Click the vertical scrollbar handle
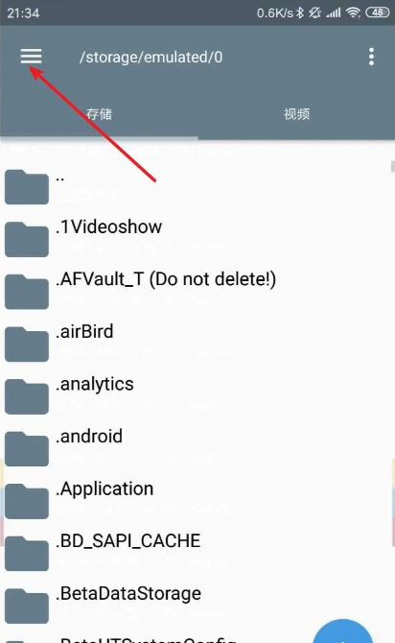This screenshot has width=395, height=643. [x=392, y=166]
